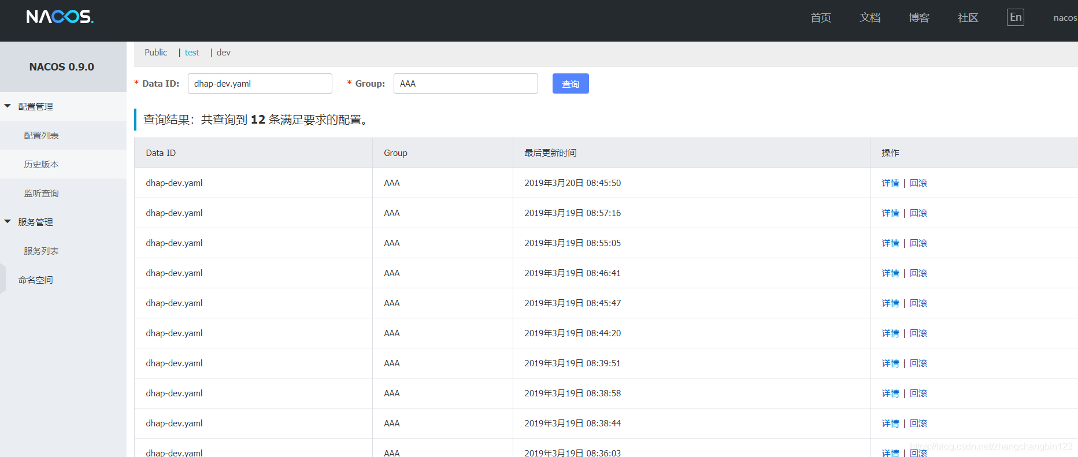The height and width of the screenshot is (457, 1078).
Task: Collapse the 服务管理 menu arrow
Action: [x=8, y=222]
